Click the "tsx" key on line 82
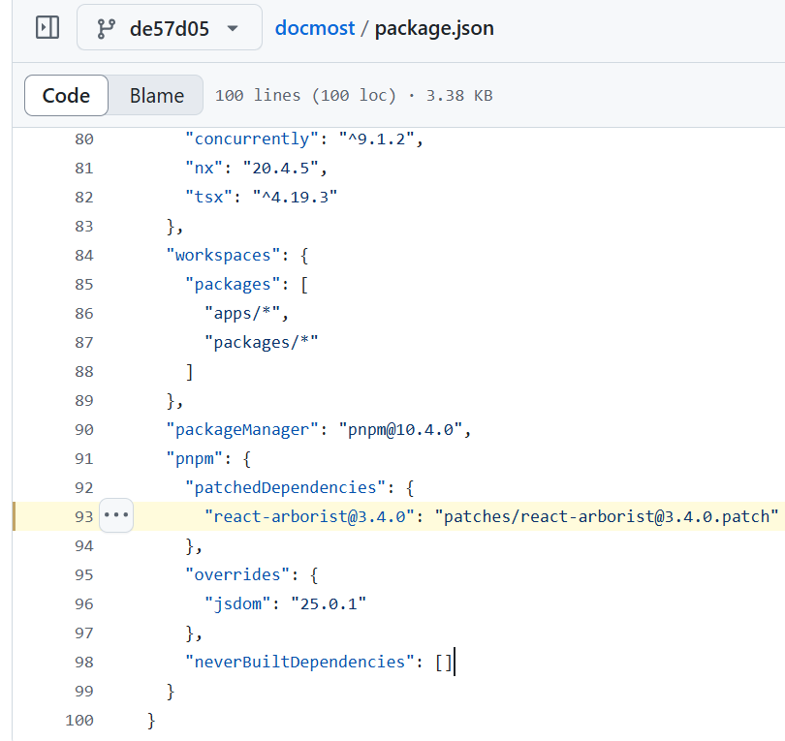785x741 pixels. click(x=208, y=198)
